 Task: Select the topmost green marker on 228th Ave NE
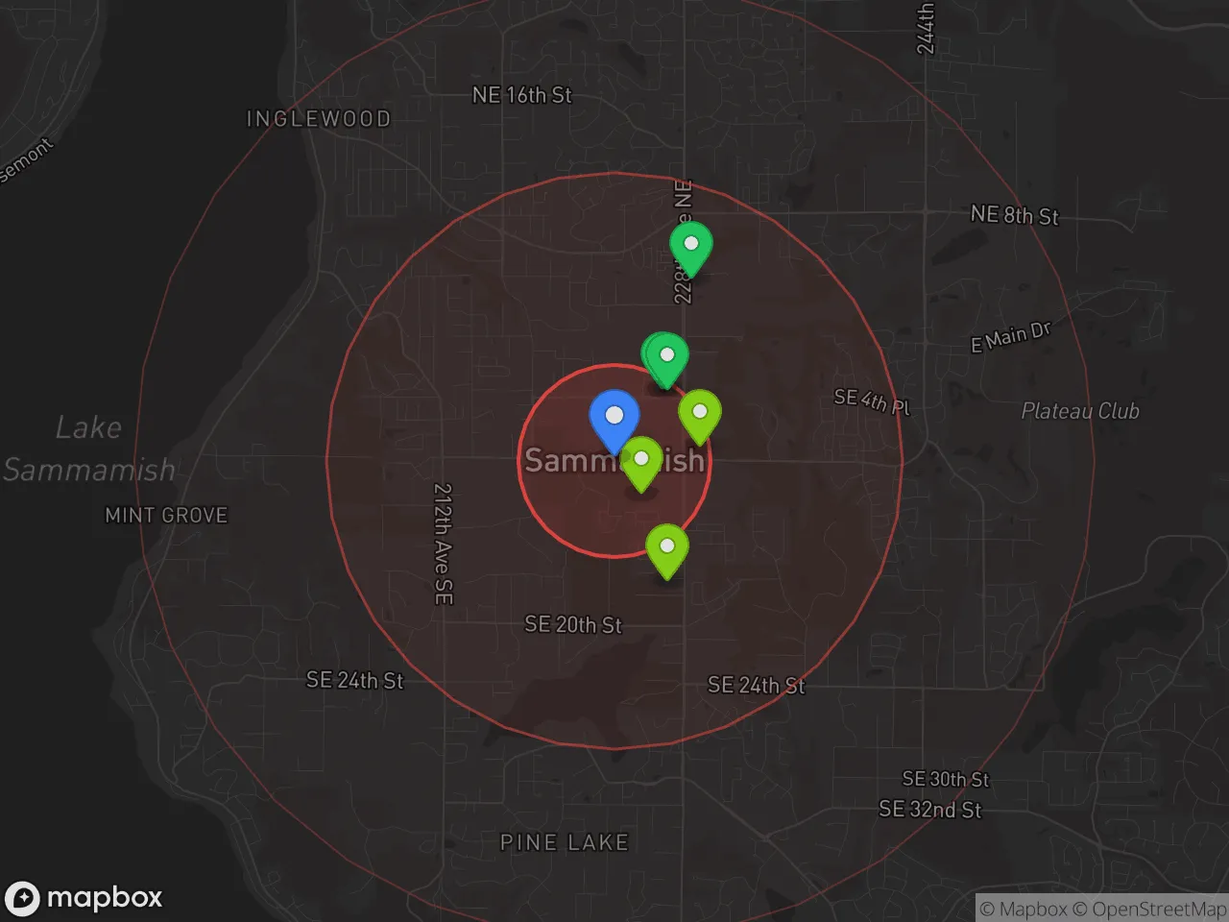[690, 246]
